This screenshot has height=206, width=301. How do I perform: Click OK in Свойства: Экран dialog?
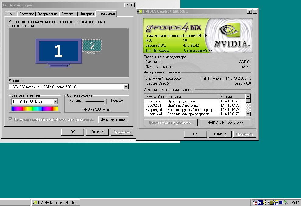[x=73, y=132]
